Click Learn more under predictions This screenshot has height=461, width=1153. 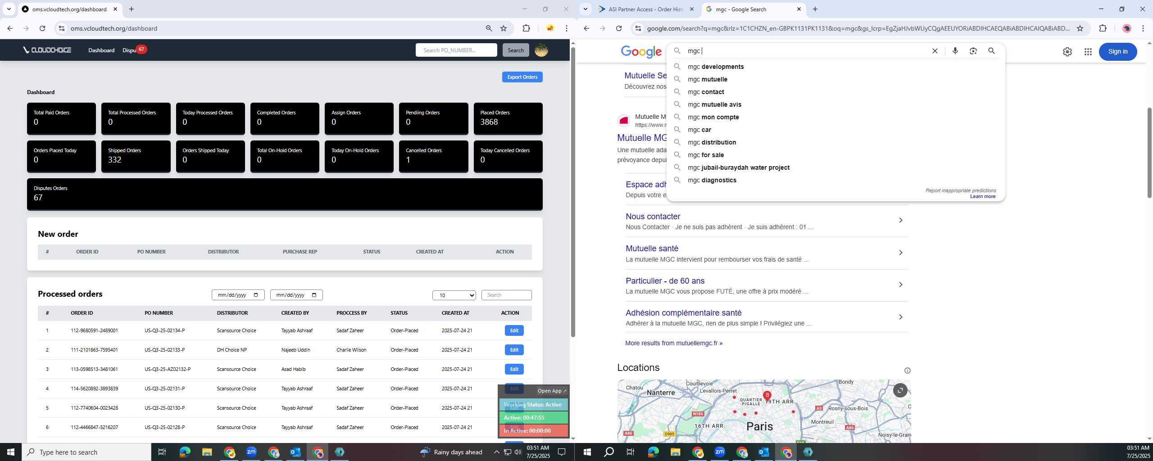coord(983,197)
